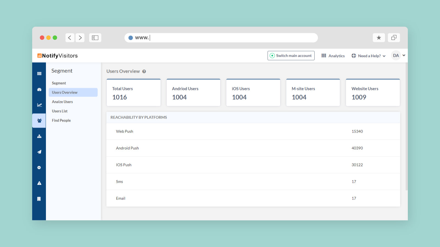Open the line chart statistics icon

click(x=39, y=105)
